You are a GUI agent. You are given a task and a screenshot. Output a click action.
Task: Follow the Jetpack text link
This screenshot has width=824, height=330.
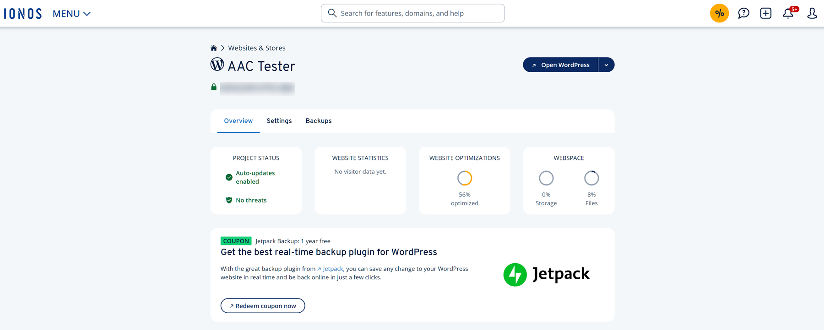pyautogui.click(x=332, y=269)
